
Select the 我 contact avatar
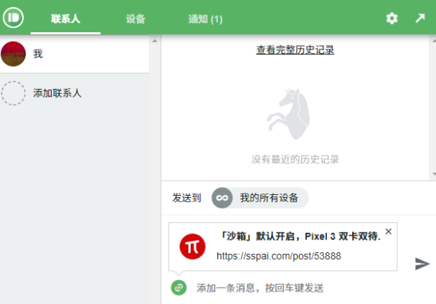13,54
